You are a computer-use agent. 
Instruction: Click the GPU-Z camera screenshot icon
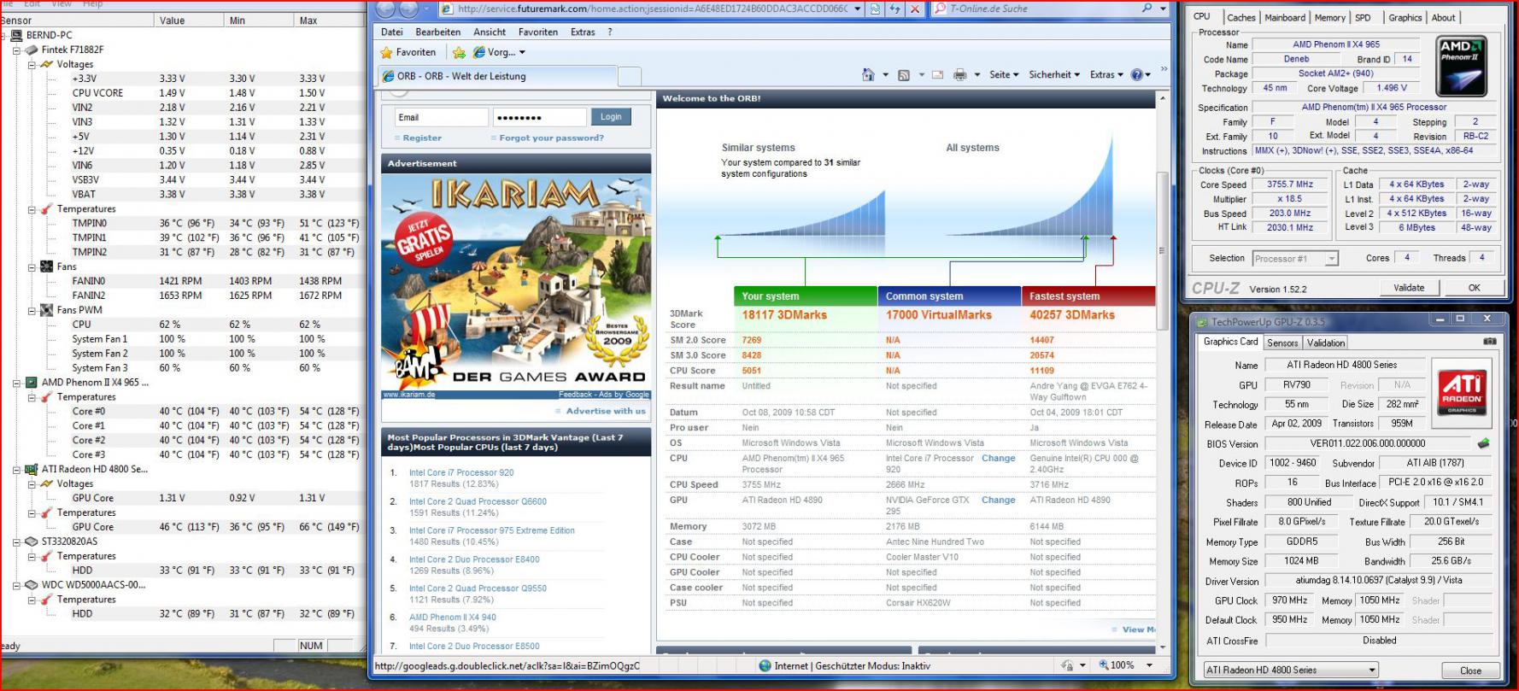point(1489,342)
